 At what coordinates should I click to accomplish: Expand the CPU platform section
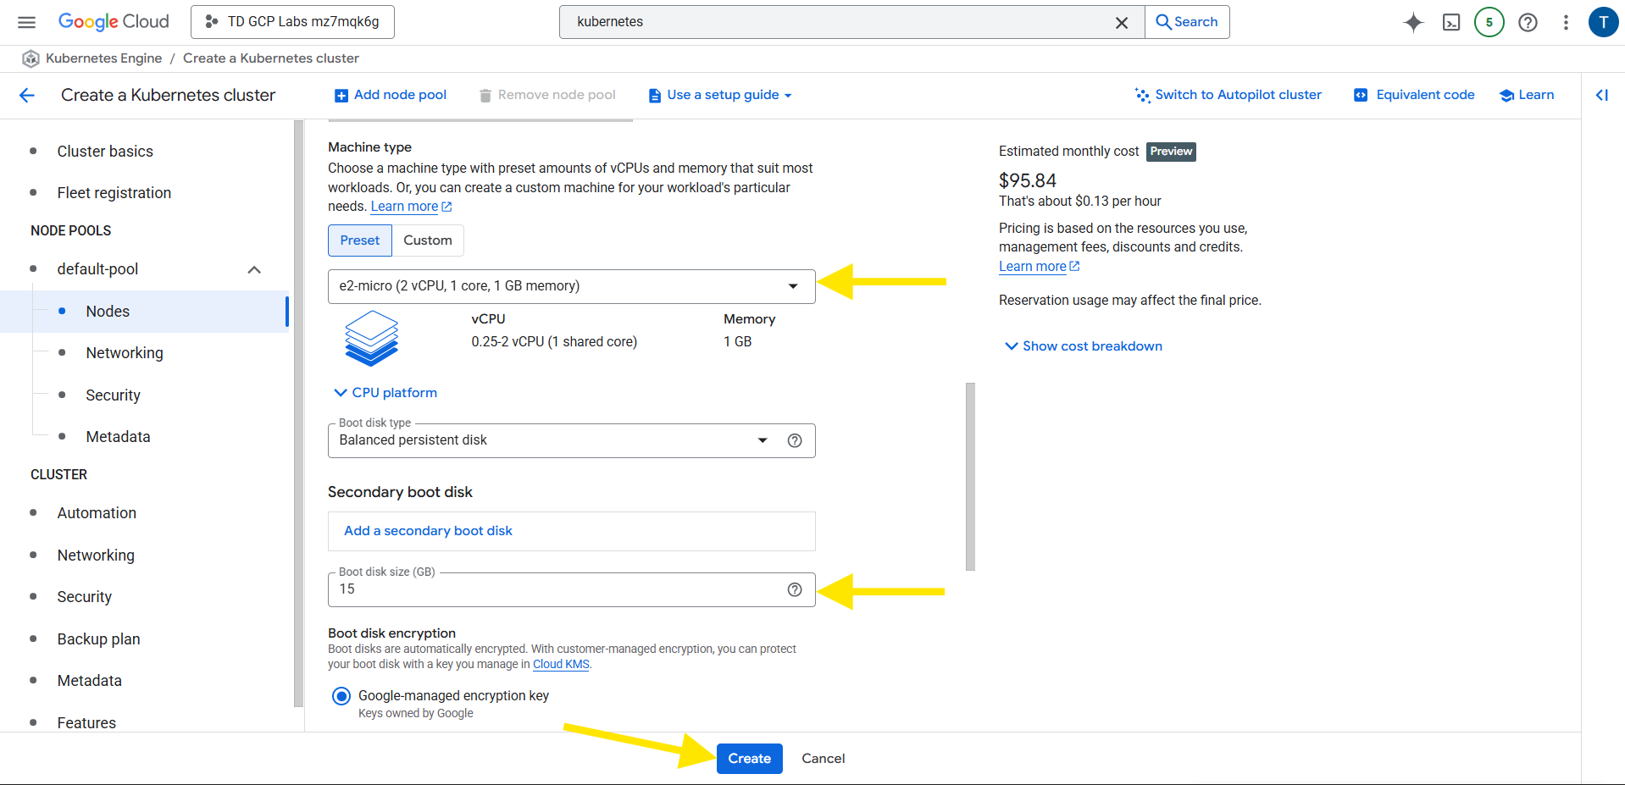tap(385, 393)
